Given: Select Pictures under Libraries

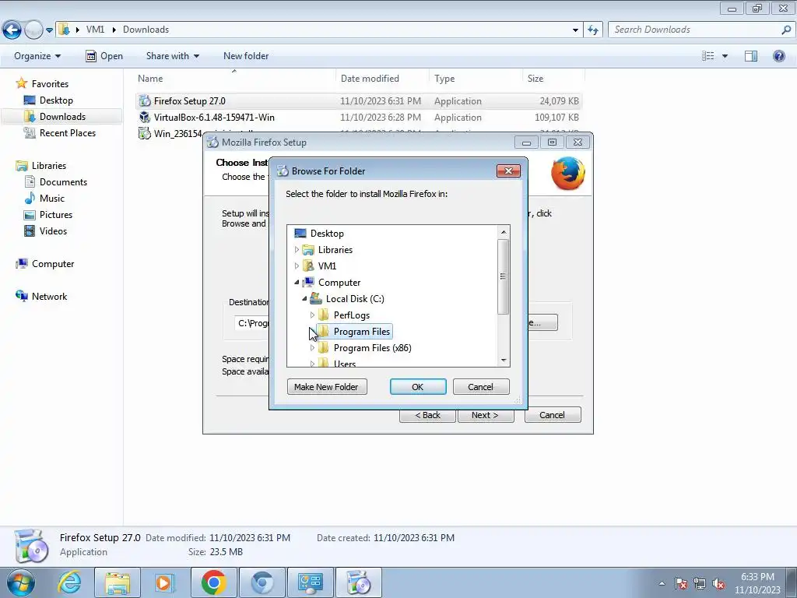Looking at the screenshot, I should (x=56, y=215).
